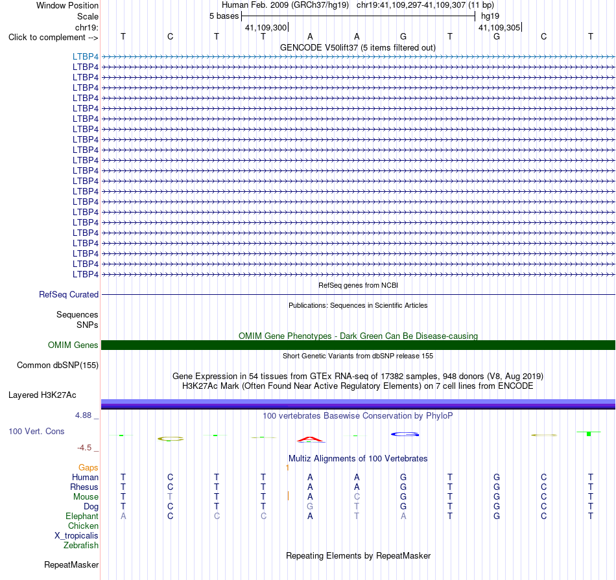Open '100 vertebrates Basewise Conservation by PhyloP' title

tap(358, 415)
